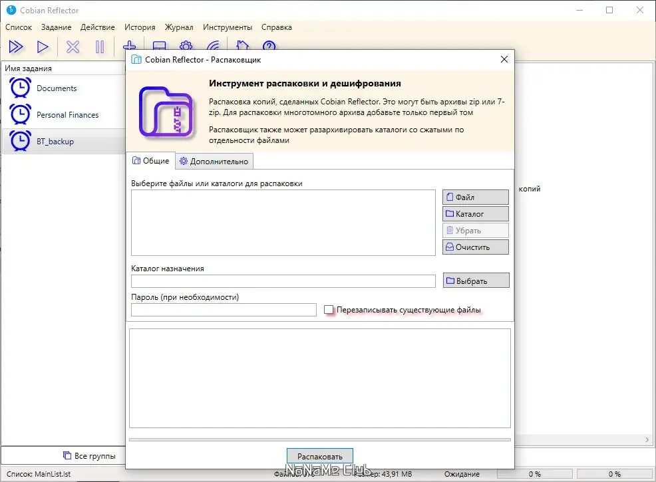Click the Ожидание status text
The width and height of the screenshot is (656, 482).
coord(462,474)
